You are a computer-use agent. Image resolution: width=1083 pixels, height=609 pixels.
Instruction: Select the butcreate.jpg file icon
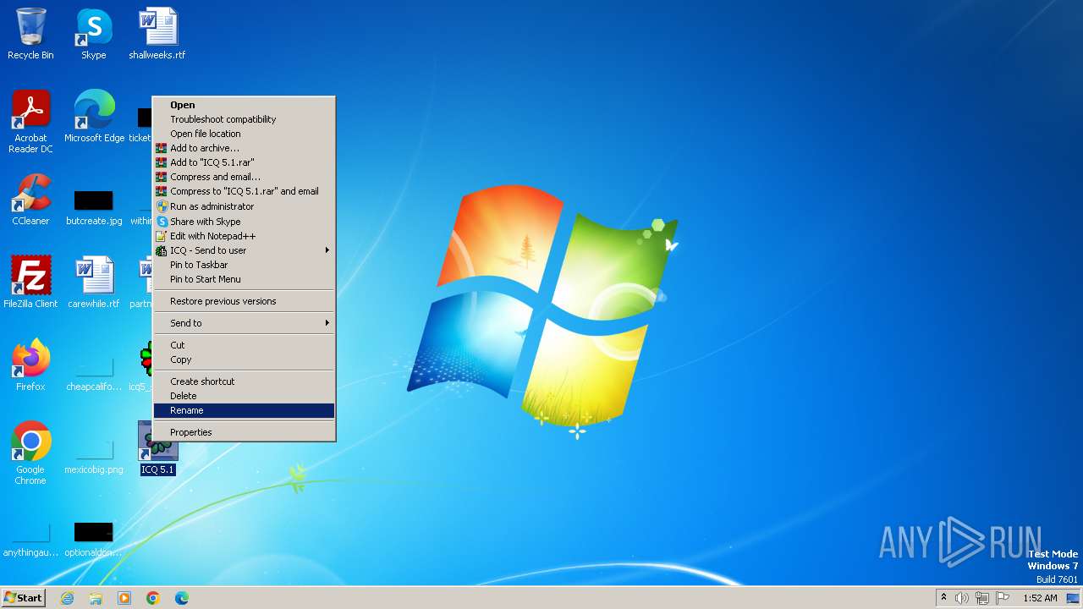(94, 207)
